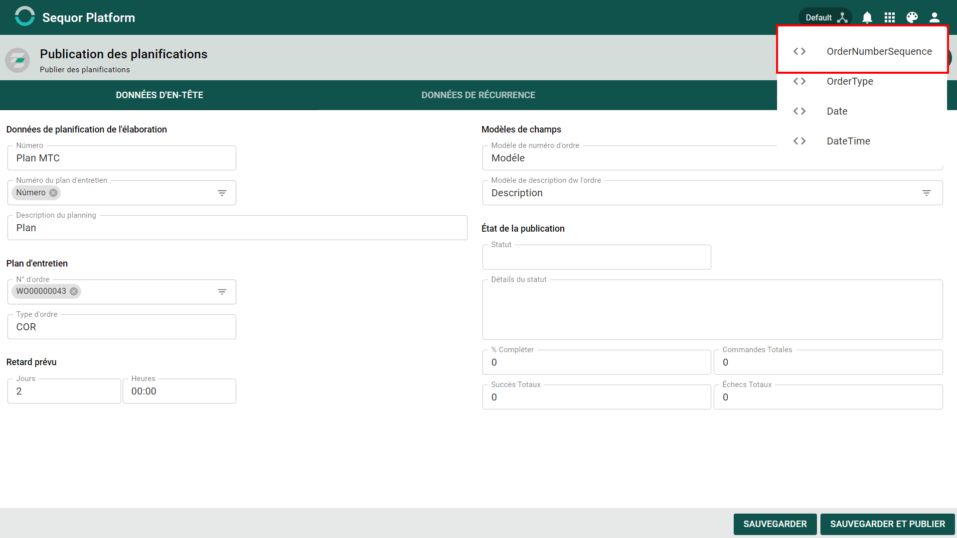
Task: Switch to Données d'en-tête tab
Action: [159, 95]
